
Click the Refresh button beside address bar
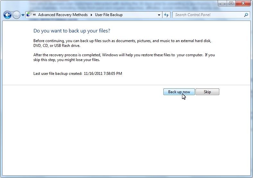(x=166, y=15)
